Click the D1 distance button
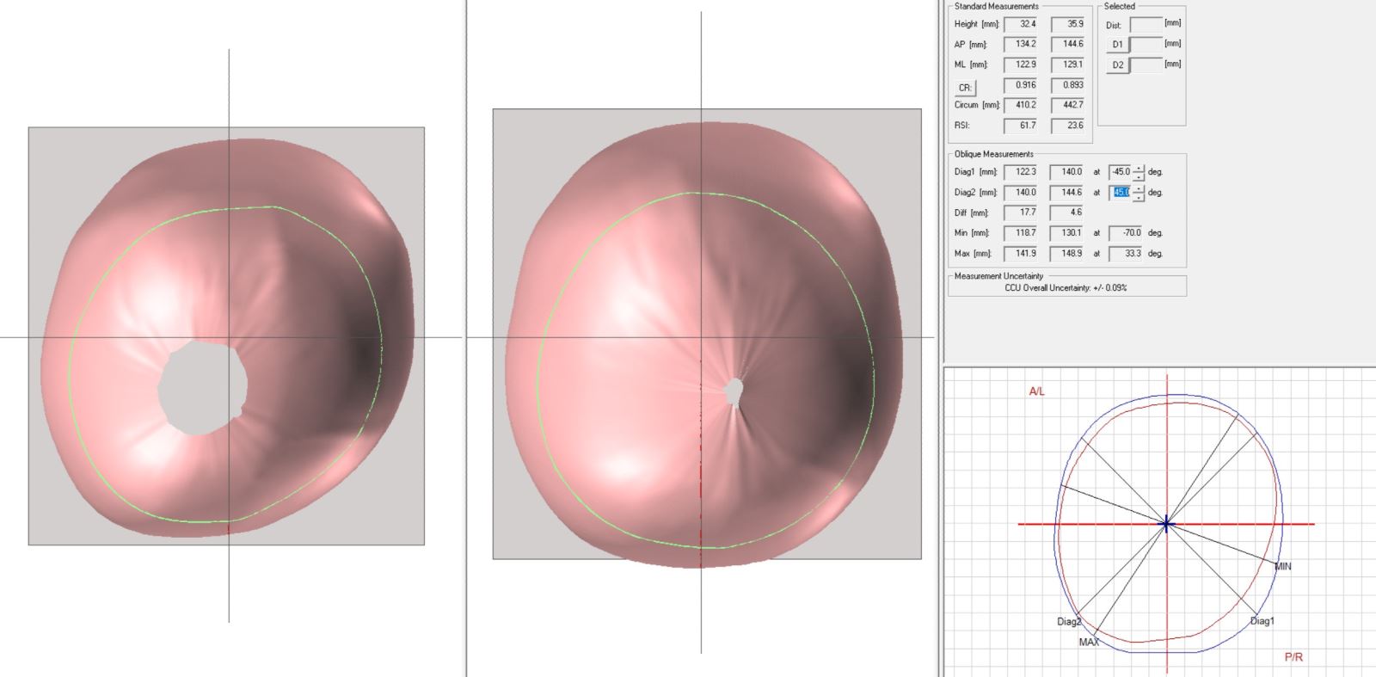This screenshot has height=677, width=1376. (x=1117, y=45)
